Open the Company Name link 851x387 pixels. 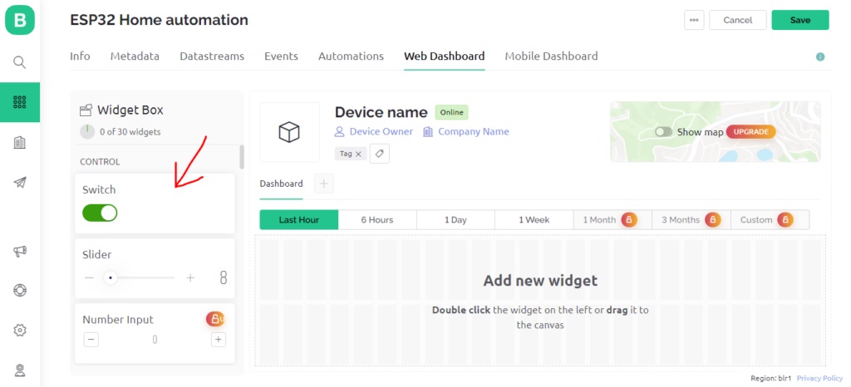(473, 132)
